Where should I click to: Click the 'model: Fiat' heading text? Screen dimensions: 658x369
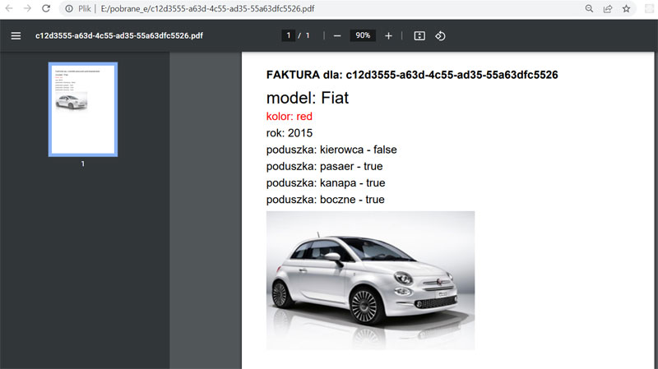(x=308, y=98)
